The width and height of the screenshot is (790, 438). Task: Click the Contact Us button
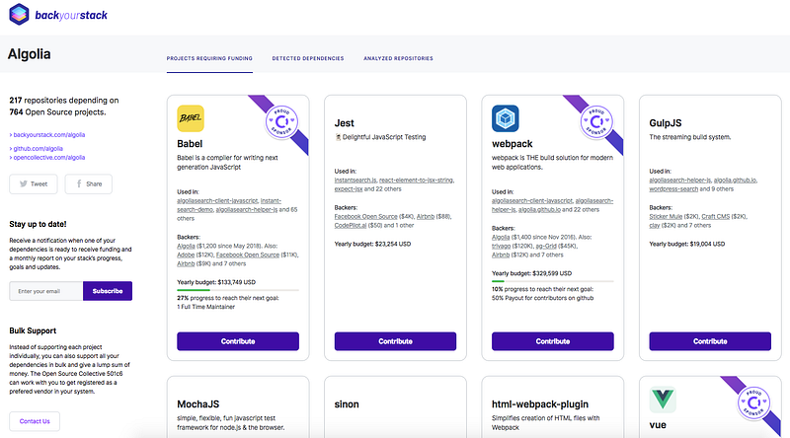[35, 421]
